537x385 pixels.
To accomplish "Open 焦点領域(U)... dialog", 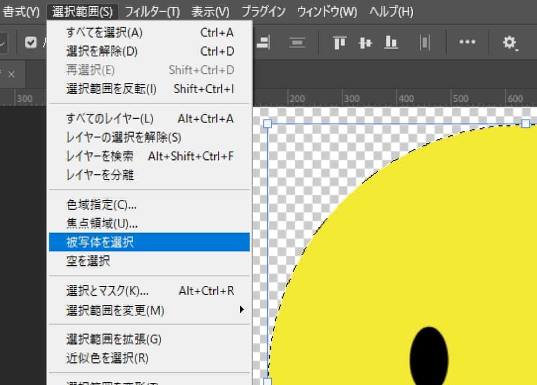I will [x=149, y=224].
